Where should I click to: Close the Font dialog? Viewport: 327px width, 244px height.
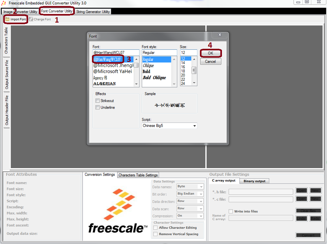(220, 35)
